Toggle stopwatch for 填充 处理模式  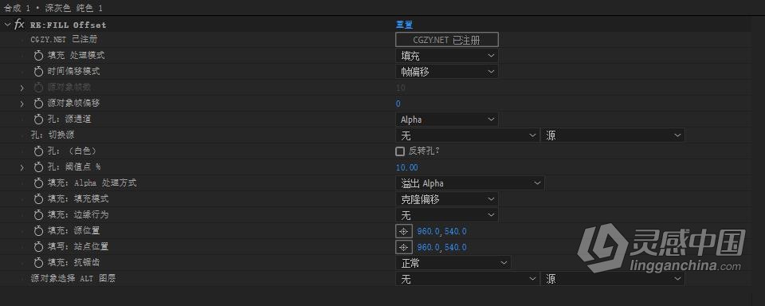point(38,56)
